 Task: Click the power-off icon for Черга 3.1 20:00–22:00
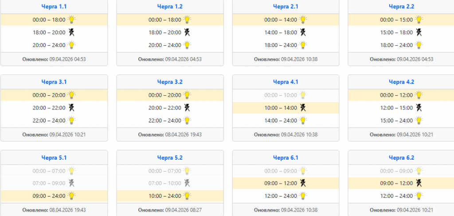tap(71, 108)
